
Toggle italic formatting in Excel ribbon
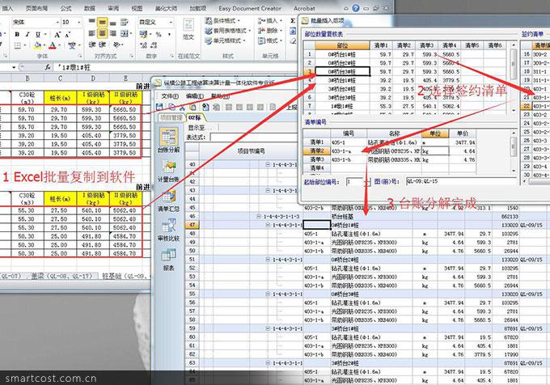[x=27, y=34]
